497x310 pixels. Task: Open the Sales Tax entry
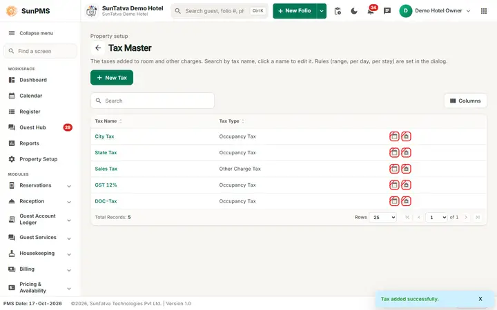[106, 169]
